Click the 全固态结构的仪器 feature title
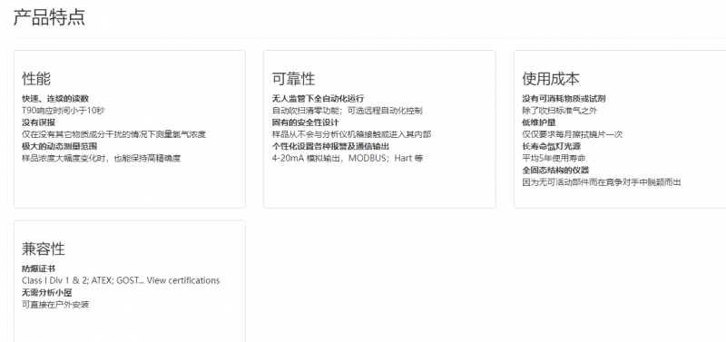 pos(555,171)
